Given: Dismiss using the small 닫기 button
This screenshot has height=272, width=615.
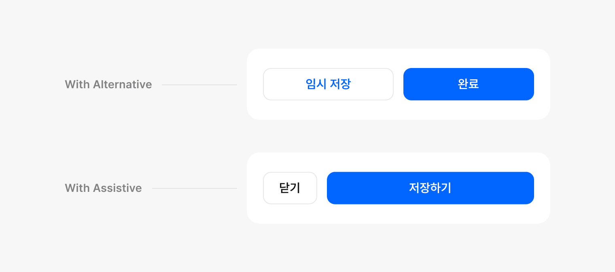Looking at the screenshot, I should point(290,188).
